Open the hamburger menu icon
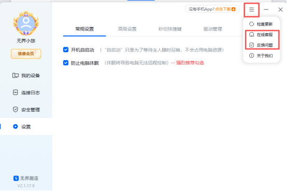The height and width of the screenshot is (191, 287). pos(251,9)
